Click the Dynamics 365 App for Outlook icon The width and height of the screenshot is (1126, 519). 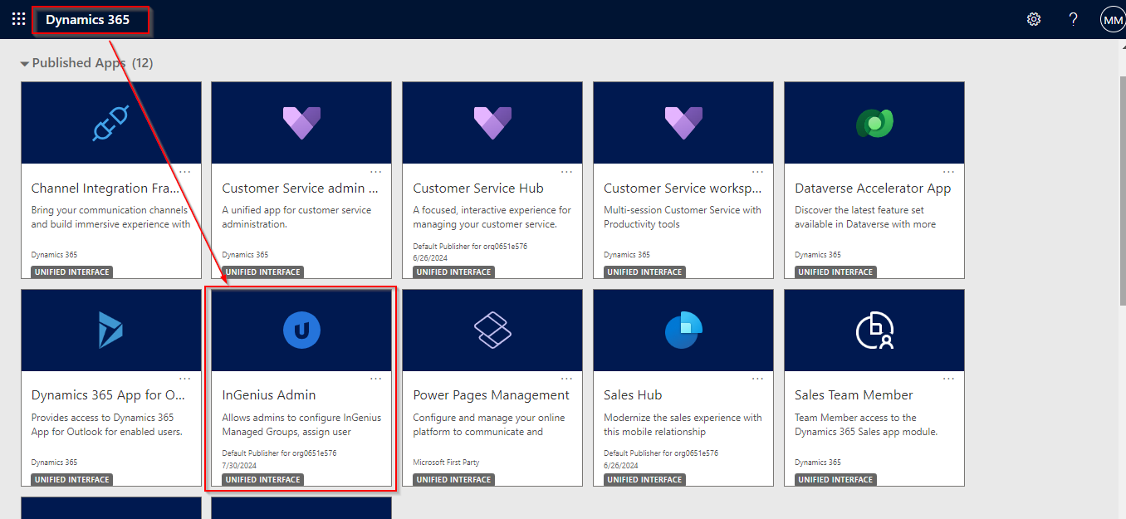110,330
